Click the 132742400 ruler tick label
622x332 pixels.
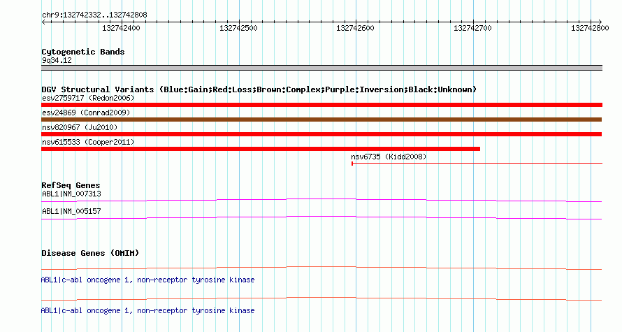coord(121,28)
